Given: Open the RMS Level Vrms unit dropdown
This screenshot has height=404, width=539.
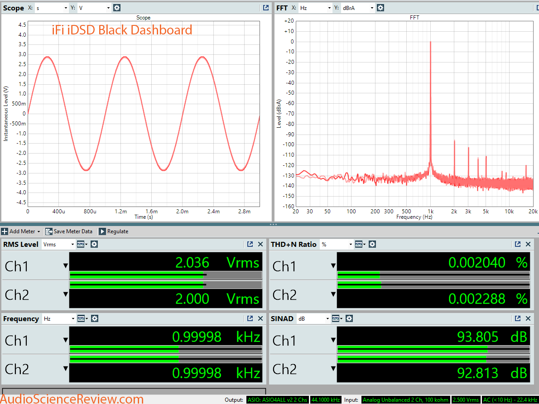Looking at the screenshot, I should [58, 244].
